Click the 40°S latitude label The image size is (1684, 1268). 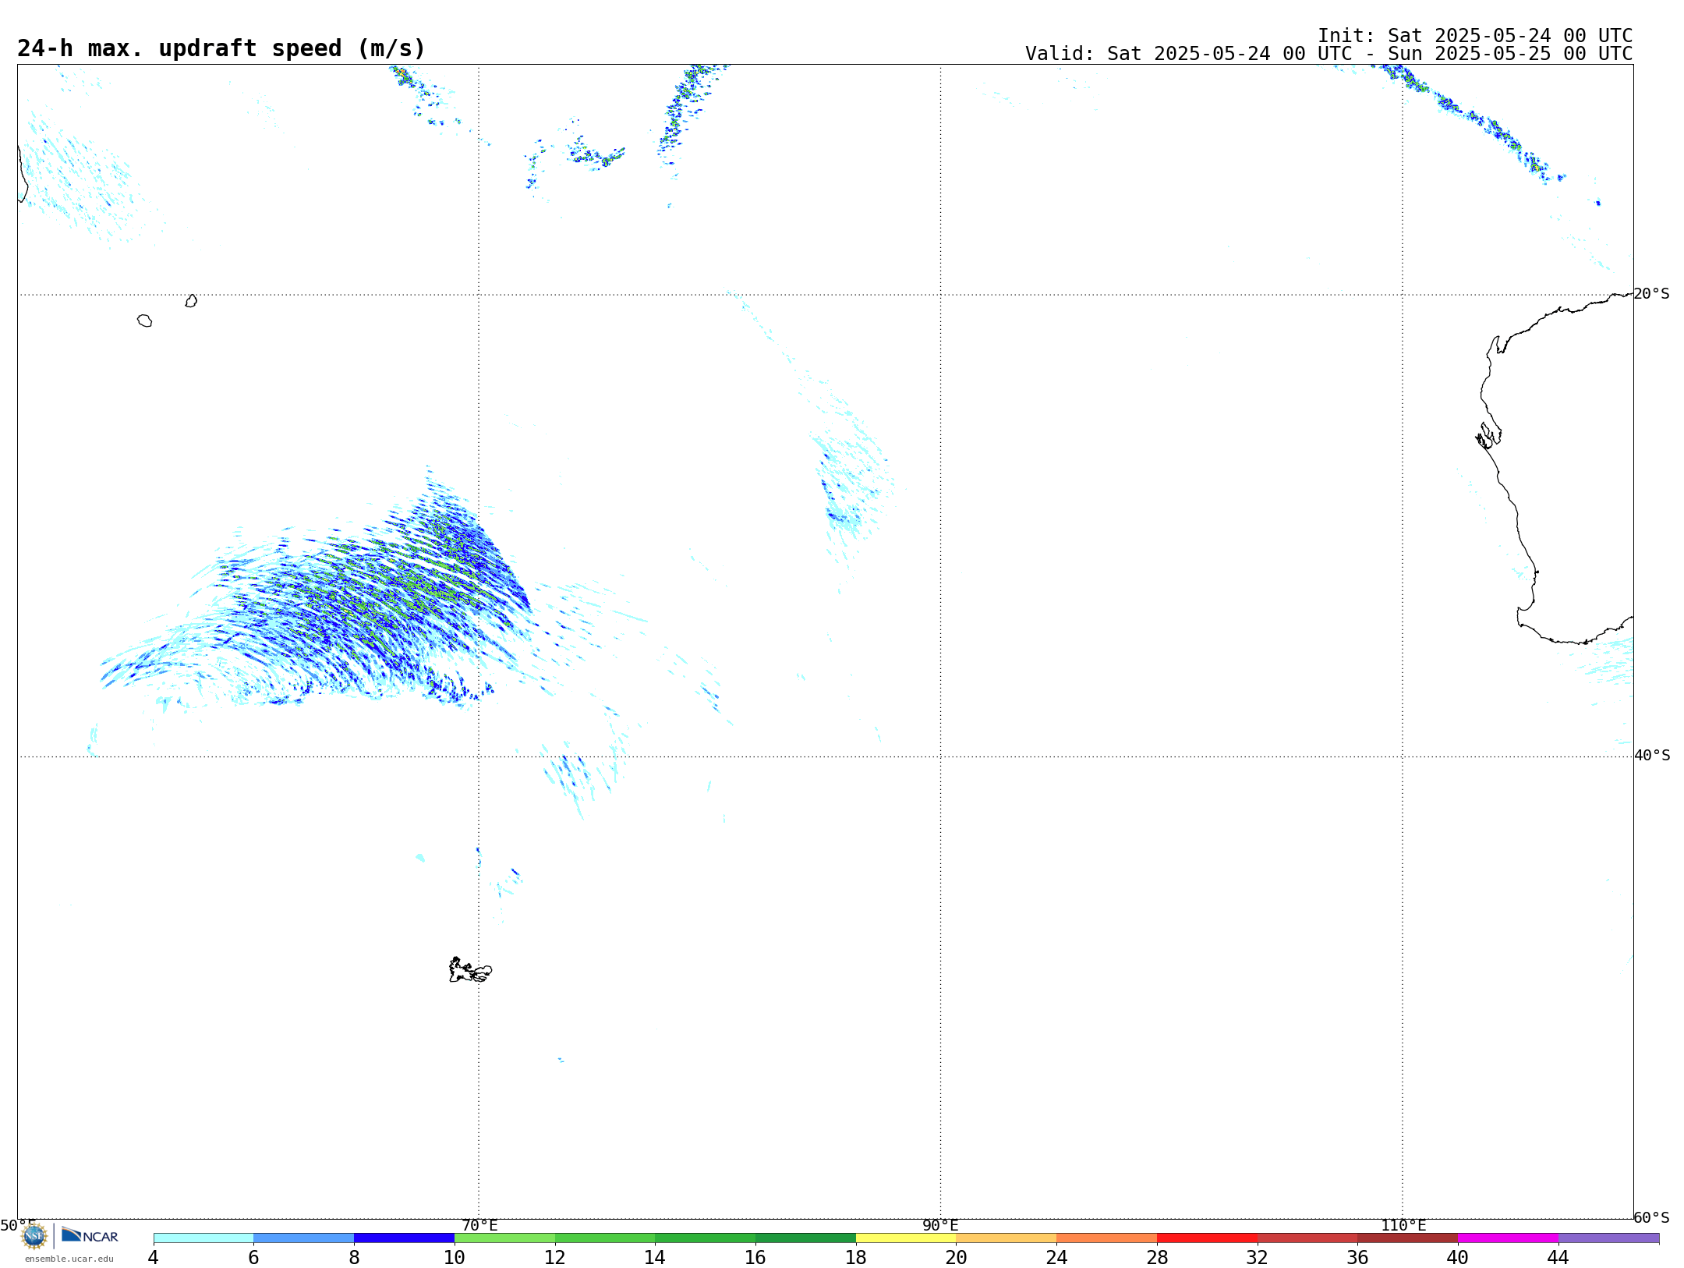pyautogui.click(x=1652, y=756)
